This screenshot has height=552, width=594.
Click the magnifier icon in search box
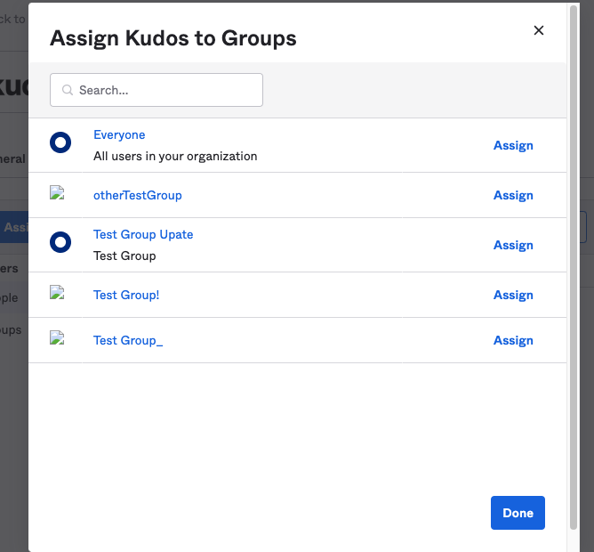(x=68, y=90)
